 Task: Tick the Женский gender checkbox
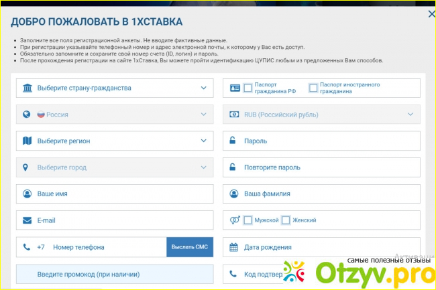point(286,220)
